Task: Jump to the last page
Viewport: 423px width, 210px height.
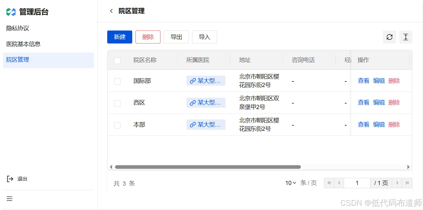Action: coord(407,183)
